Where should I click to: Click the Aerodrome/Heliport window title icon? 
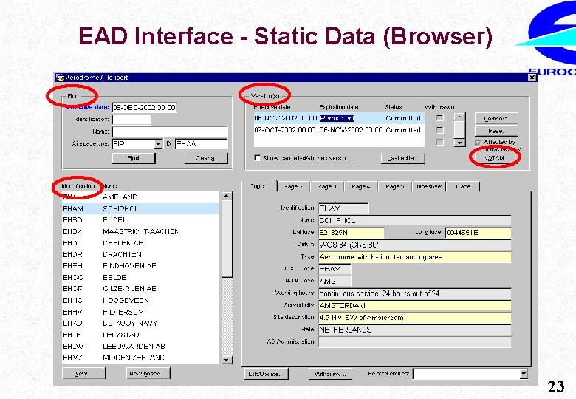pos(61,78)
